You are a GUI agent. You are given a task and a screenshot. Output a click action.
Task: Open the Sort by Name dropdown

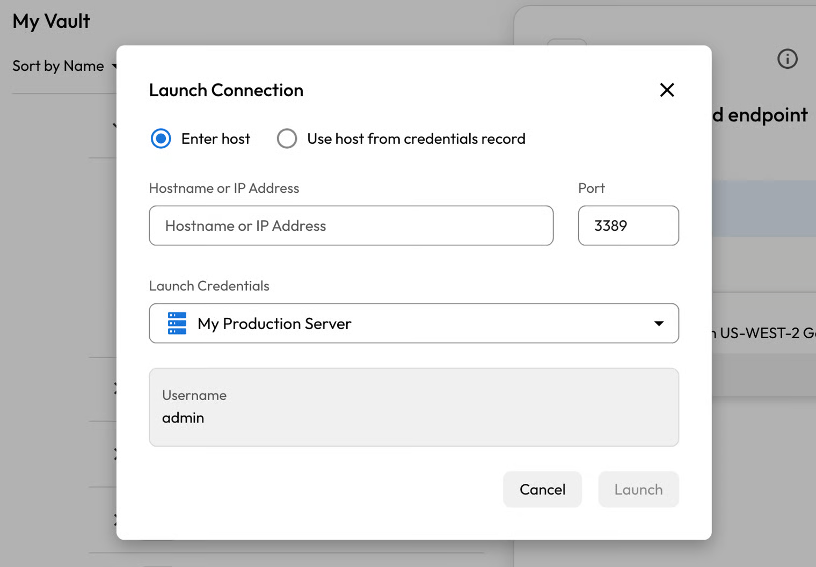click(63, 66)
